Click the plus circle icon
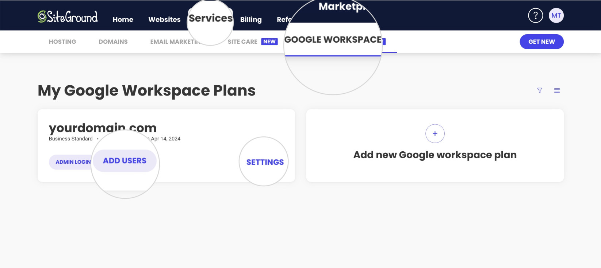Screen dimensions: 601x268 pyautogui.click(x=435, y=133)
